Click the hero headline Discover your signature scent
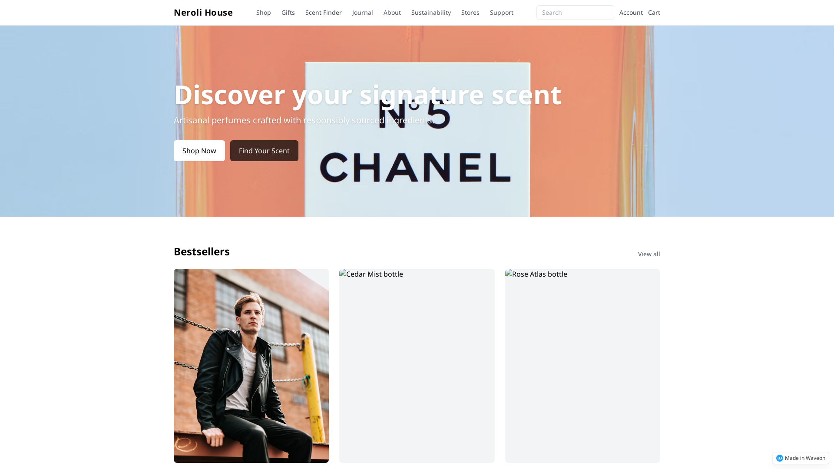This screenshot has height=469, width=834. [x=367, y=95]
